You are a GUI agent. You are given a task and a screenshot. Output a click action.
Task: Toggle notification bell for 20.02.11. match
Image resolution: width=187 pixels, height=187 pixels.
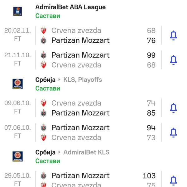tap(173, 36)
